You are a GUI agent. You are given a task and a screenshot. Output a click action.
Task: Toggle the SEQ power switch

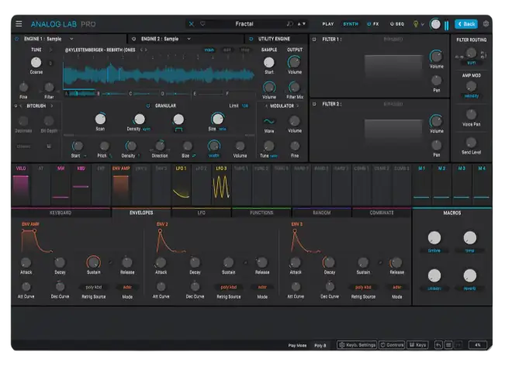pos(392,24)
